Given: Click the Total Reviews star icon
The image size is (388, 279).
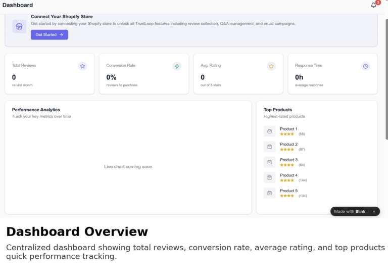Looking at the screenshot, I should pyautogui.click(x=82, y=66).
